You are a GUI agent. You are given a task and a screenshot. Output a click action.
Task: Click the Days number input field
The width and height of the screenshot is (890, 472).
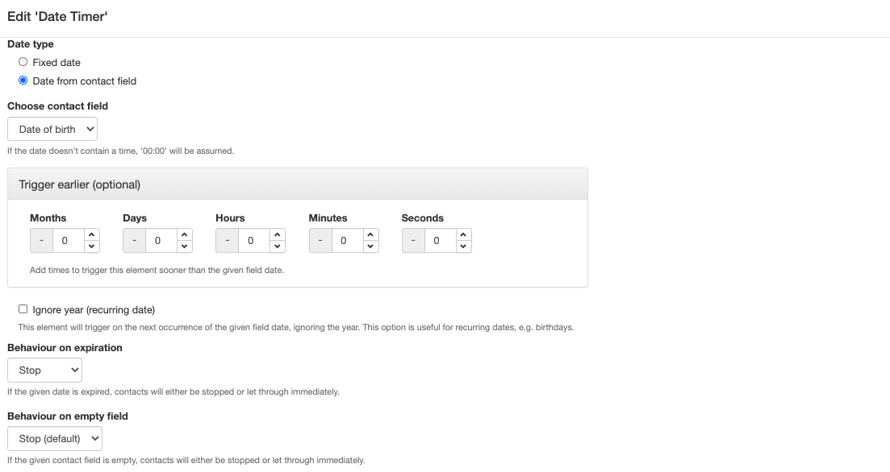[x=161, y=241]
